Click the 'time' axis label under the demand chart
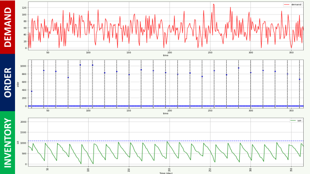The image size is (310, 174). [x=166, y=56]
